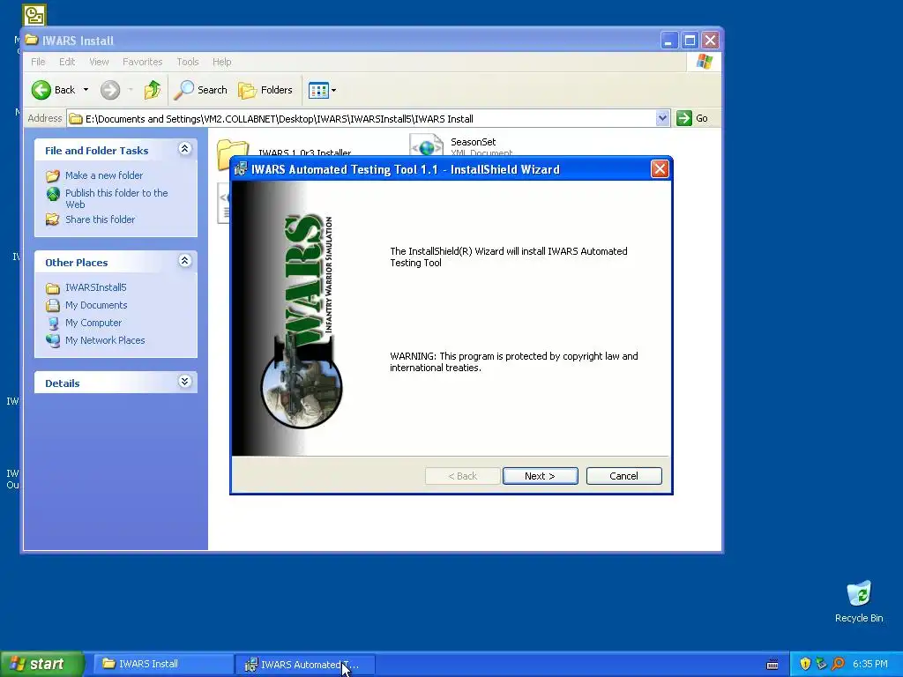Open the Views dropdown button
This screenshot has width=903, height=677.
[322, 90]
